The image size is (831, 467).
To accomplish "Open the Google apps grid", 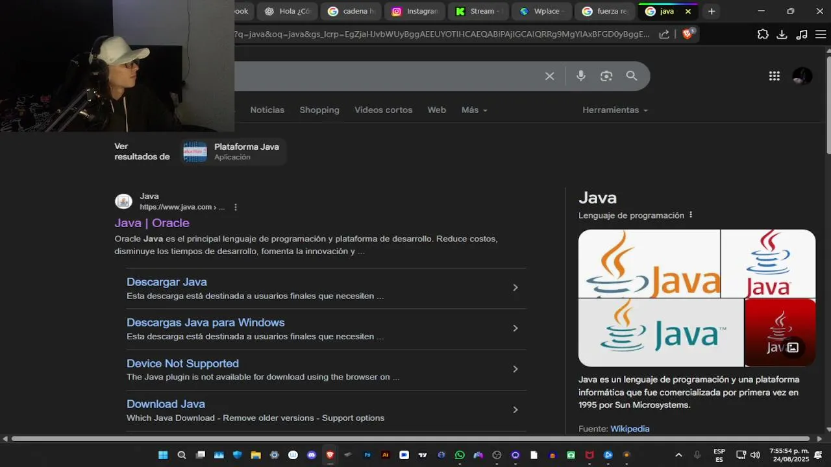I will click(774, 77).
